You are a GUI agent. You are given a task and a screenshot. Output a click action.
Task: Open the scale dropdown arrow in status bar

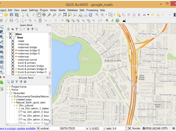[104, 128]
